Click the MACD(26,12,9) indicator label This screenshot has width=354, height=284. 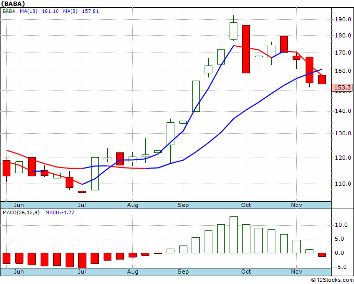[21, 213]
